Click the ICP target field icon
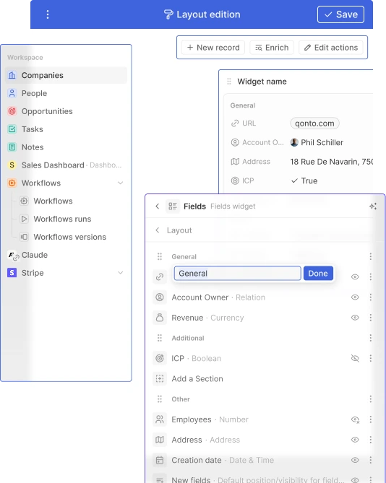This screenshot has height=483, width=386. [x=160, y=358]
